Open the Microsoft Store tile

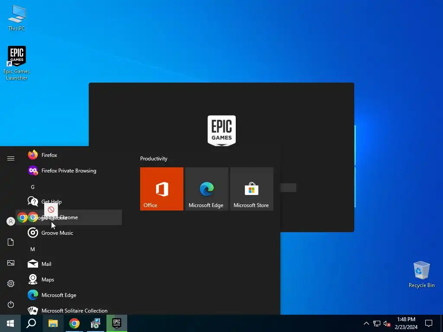tap(251, 189)
